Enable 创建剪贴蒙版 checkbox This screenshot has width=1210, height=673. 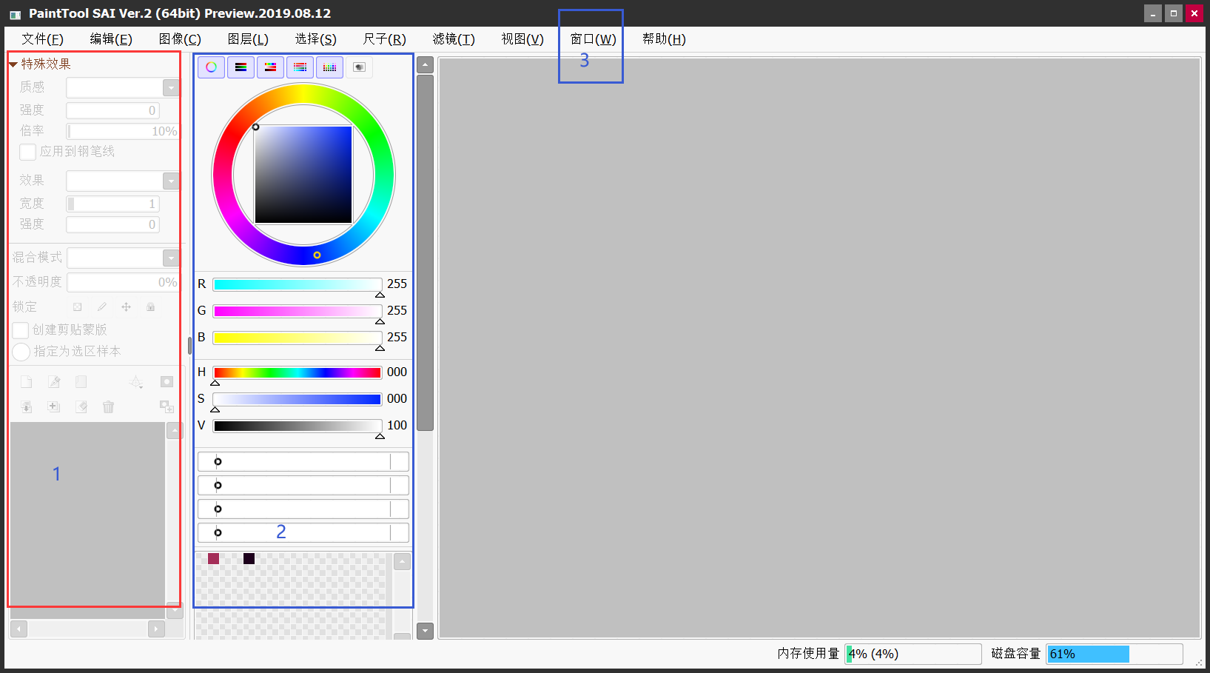[21, 330]
